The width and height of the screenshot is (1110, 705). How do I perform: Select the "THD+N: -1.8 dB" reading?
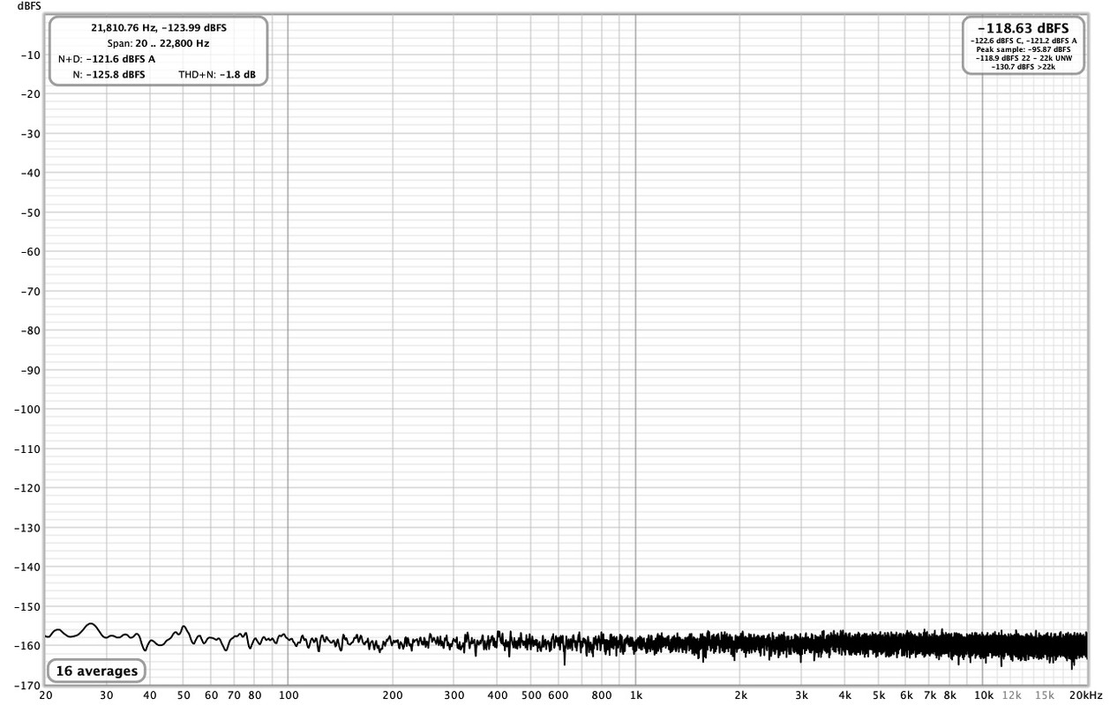[217, 75]
